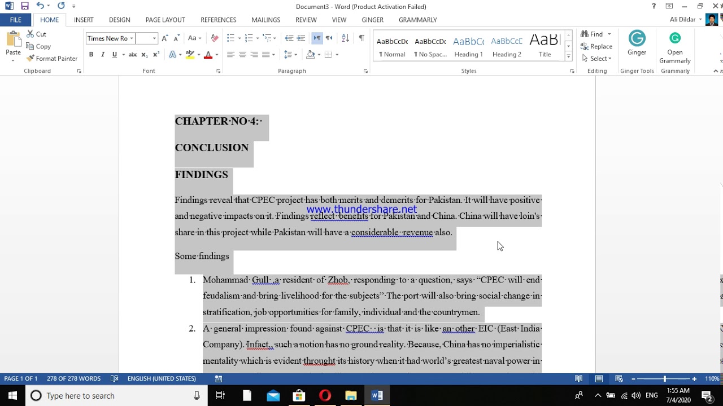The image size is (723, 406).
Task: Shrink font size with the smaller A
Action: [x=177, y=38]
